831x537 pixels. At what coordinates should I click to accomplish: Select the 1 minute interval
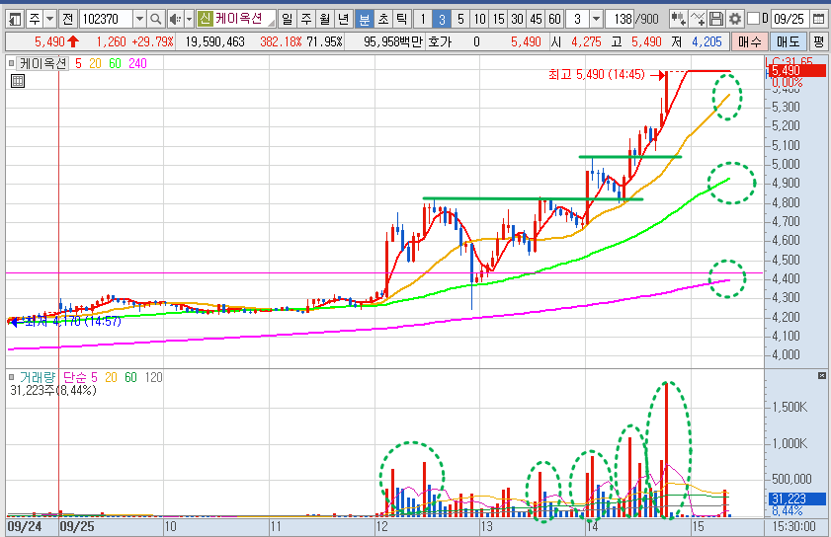(x=422, y=20)
